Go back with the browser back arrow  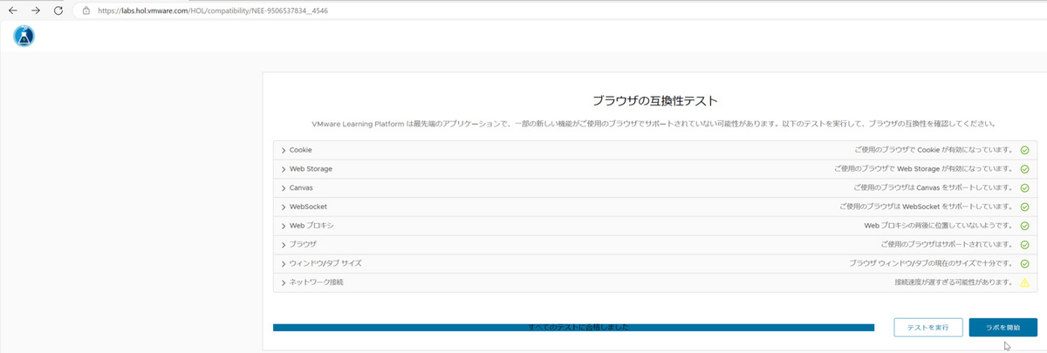[x=14, y=10]
